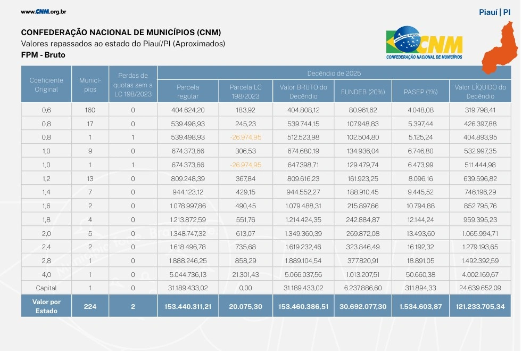Image resolution: width=522 pixels, height=351 pixels.
Task: Open the Valor LÍQUIDO do Decêndio column options
Action: (x=479, y=91)
